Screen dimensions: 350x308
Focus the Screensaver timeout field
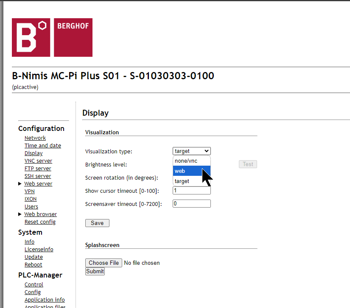pyautogui.click(x=191, y=203)
